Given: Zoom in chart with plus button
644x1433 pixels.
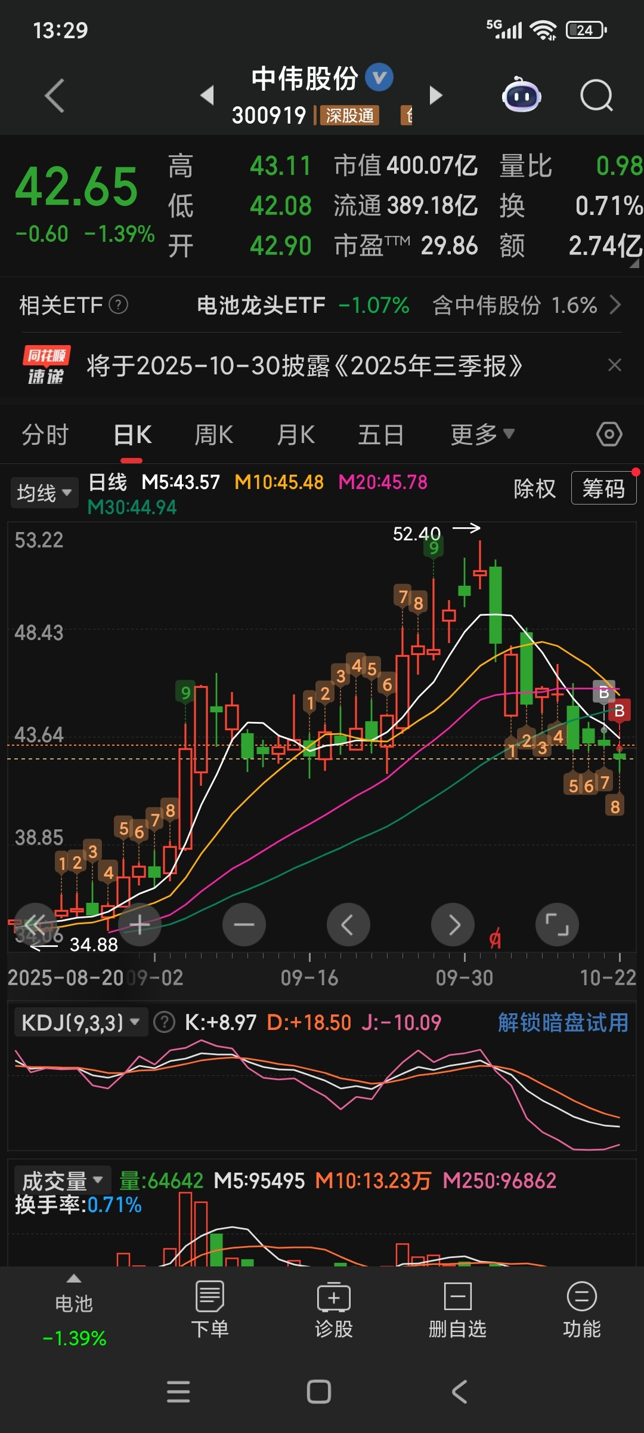Looking at the screenshot, I should 140,925.
